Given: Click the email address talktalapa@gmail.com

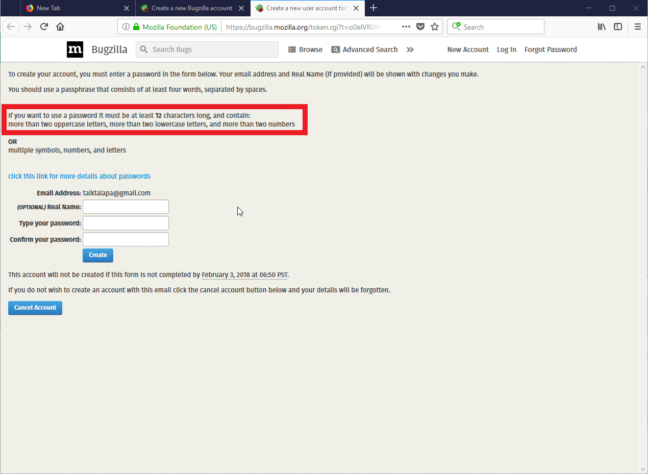Looking at the screenshot, I should 116,193.
